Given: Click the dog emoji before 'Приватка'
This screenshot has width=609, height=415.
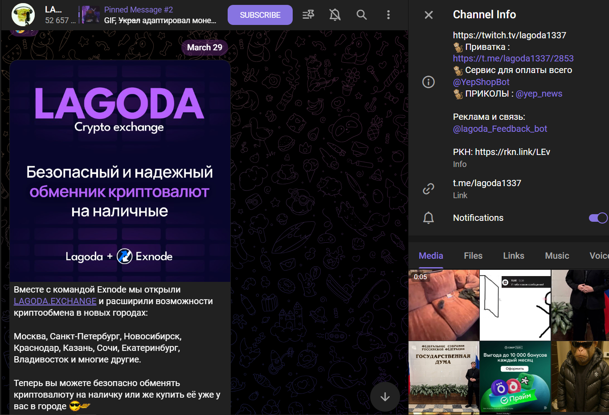Looking at the screenshot, I should pyautogui.click(x=458, y=47).
